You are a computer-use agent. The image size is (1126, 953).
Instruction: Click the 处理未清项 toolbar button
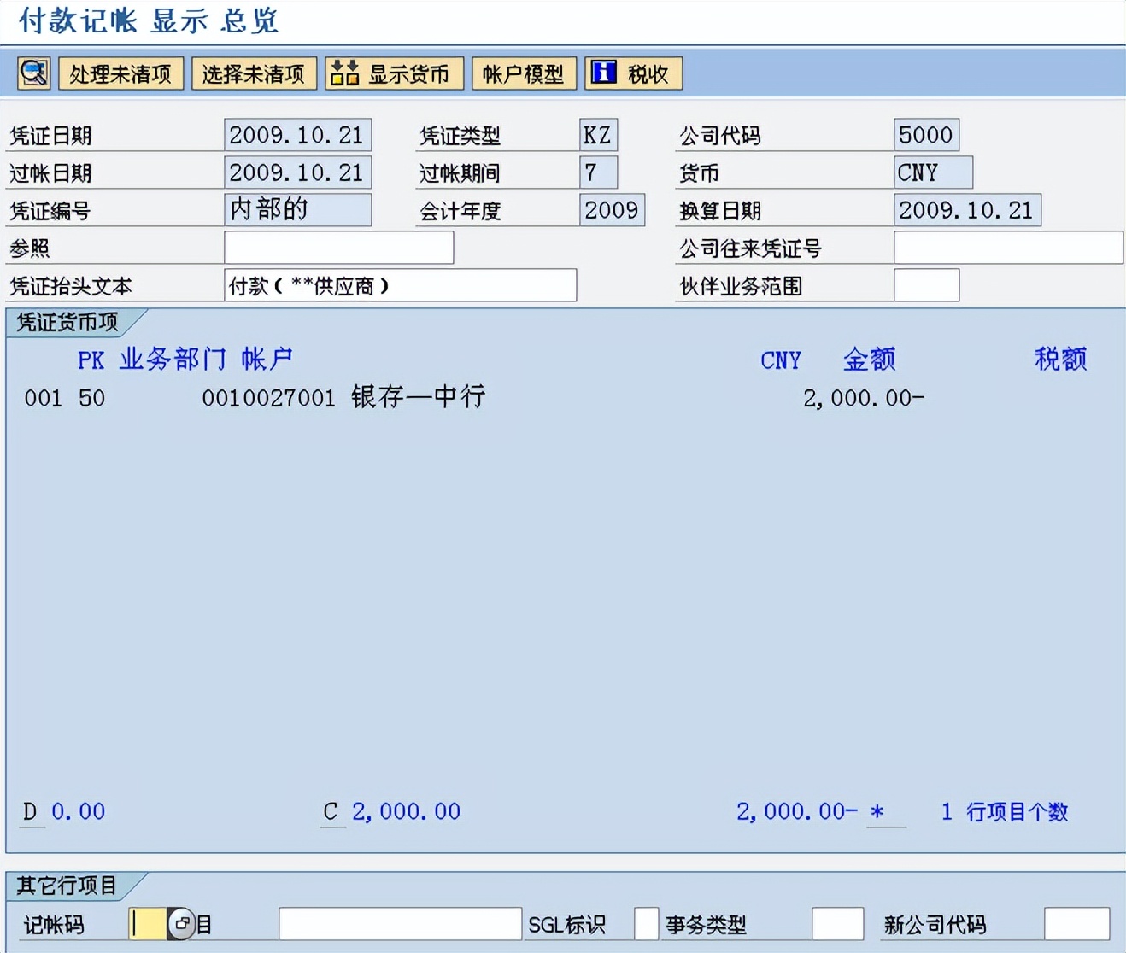(x=120, y=73)
